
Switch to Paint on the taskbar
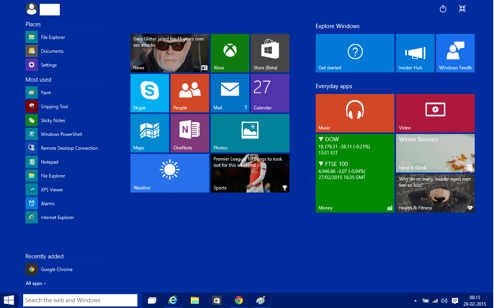261,300
